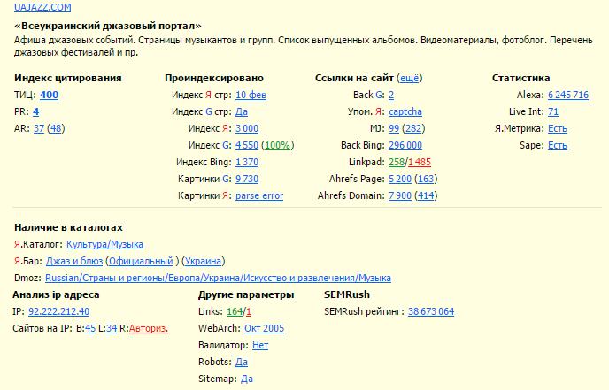The width and height of the screenshot is (609, 390).
Task: Click the red Авториз. link
Action: click(x=149, y=329)
